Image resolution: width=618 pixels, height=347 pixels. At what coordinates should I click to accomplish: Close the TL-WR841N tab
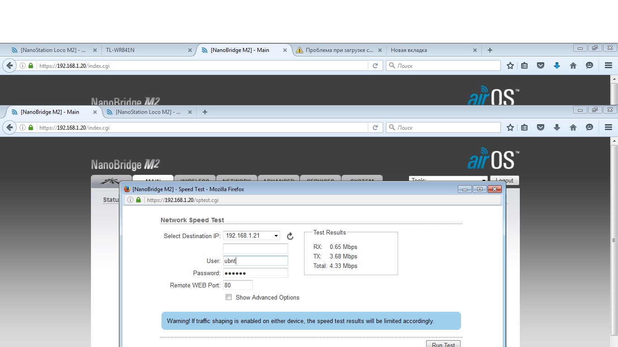tap(190, 50)
